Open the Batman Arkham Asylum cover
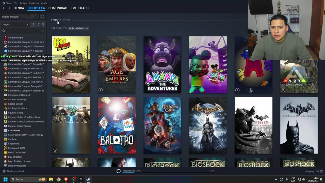This screenshot has width=325, height=183. [208, 125]
